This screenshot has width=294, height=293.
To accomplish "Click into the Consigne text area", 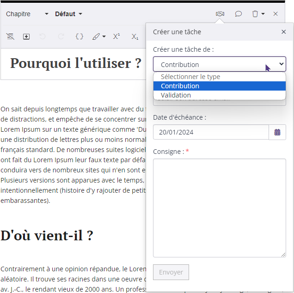I will coord(220,208).
